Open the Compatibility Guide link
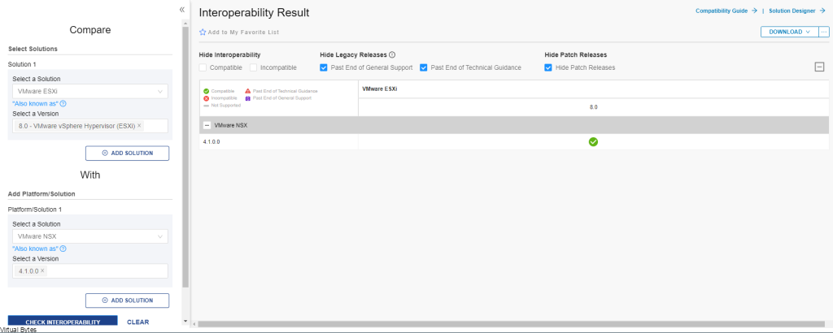The height and width of the screenshot is (333, 833). pyautogui.click(x=726, y=11)
